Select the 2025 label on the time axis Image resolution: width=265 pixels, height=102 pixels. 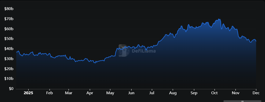28,92
